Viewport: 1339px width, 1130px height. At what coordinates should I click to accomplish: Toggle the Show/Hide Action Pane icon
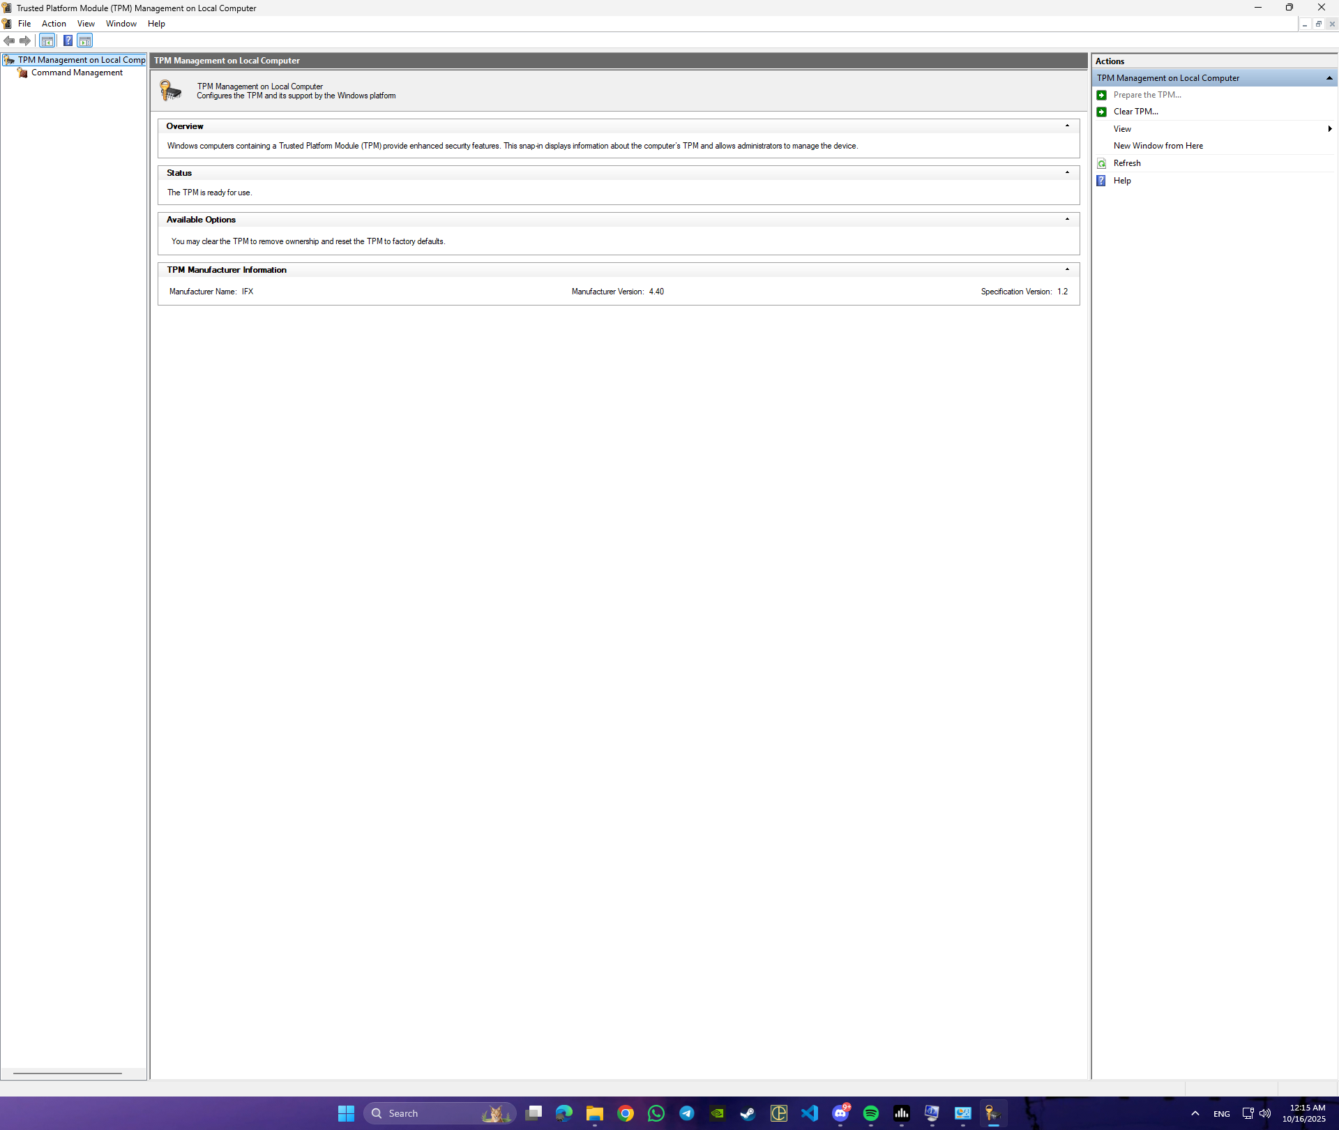coord(85,40)
